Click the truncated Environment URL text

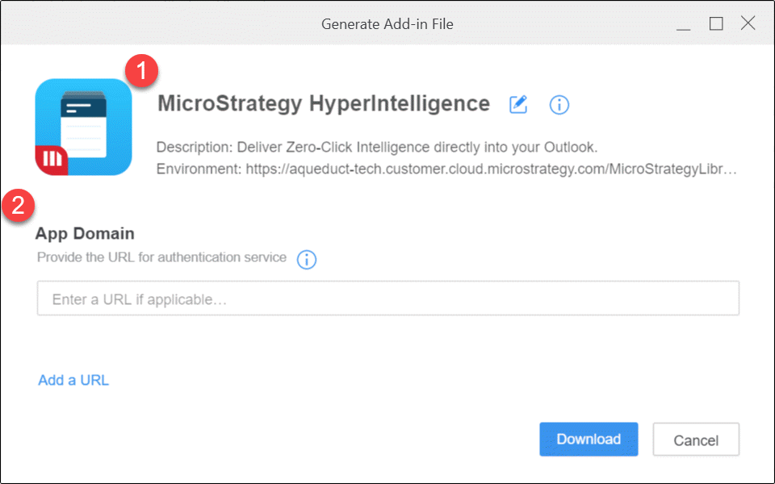pyautogui.click(x=446, y=169)
